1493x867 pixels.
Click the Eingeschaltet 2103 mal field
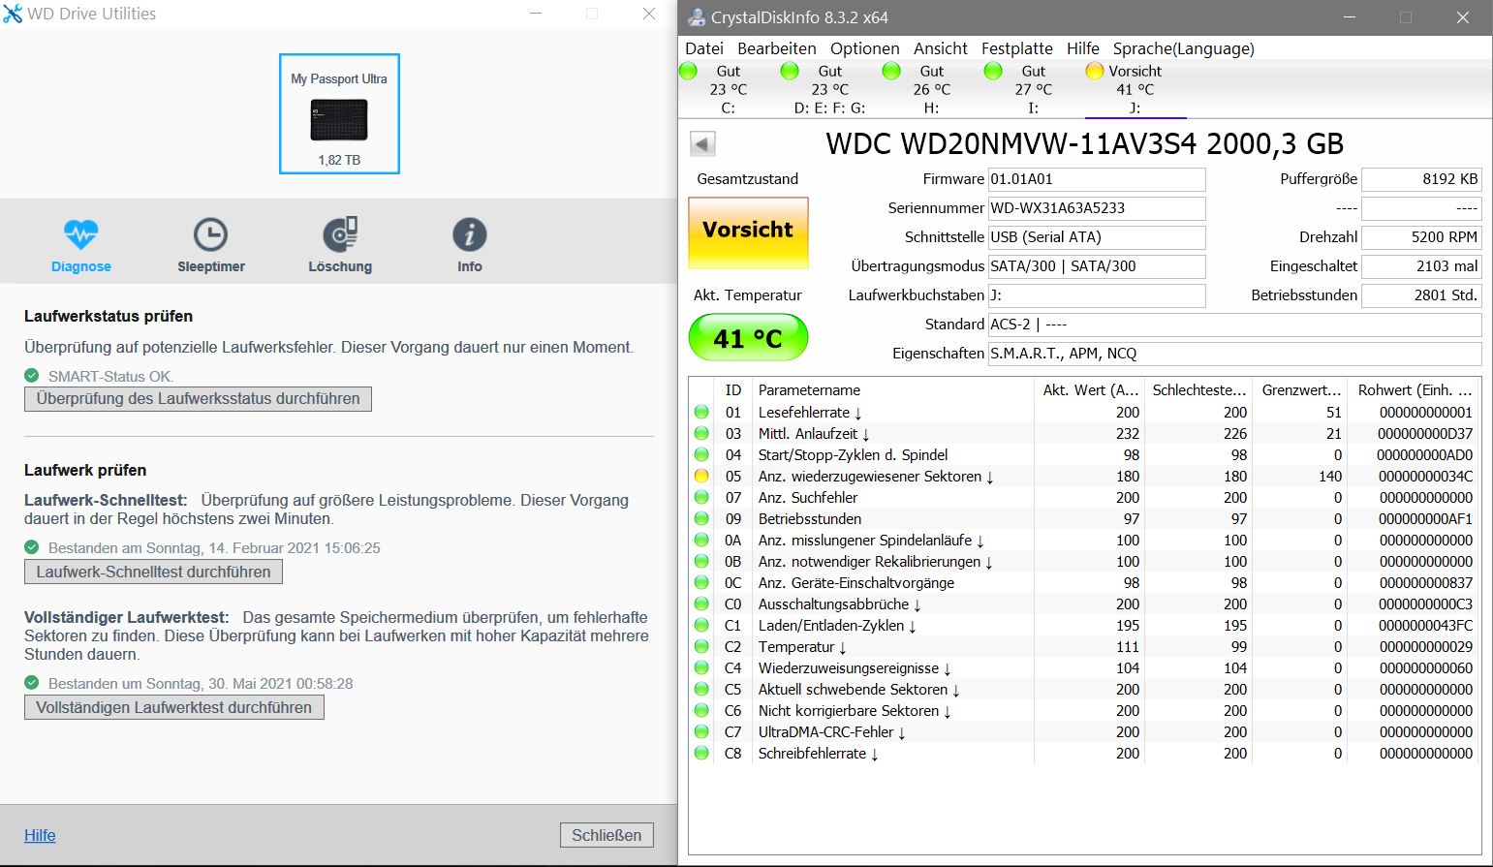1421,266
